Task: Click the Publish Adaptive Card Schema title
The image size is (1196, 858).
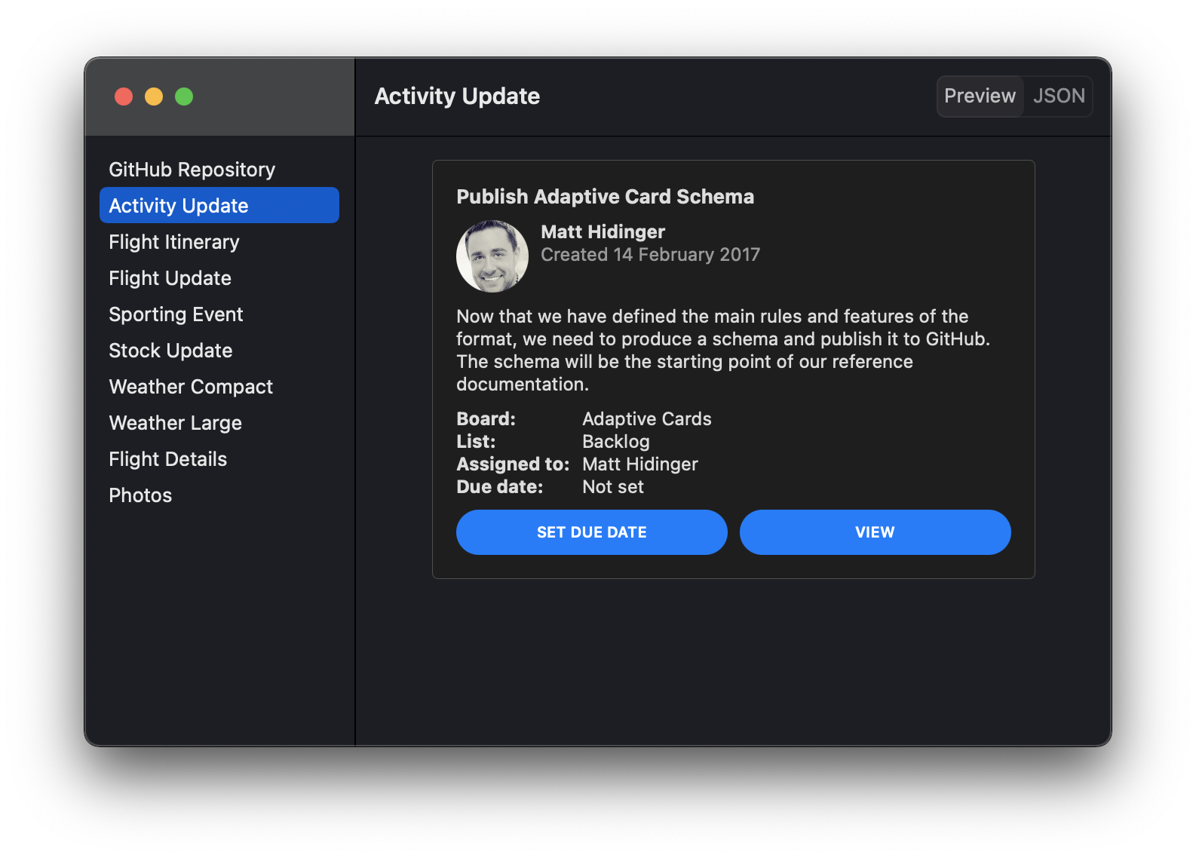Action: [x=606, y=197]
